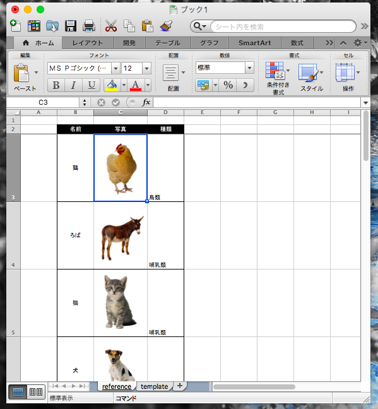This screenshot has height=409, width=378.
Task: Switch to the レイアウト ribbon tab
Action: 87,43
